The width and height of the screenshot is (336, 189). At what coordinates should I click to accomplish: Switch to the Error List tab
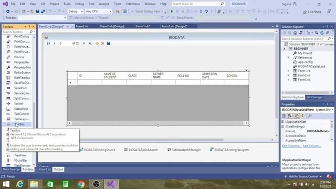click(45, 169)
